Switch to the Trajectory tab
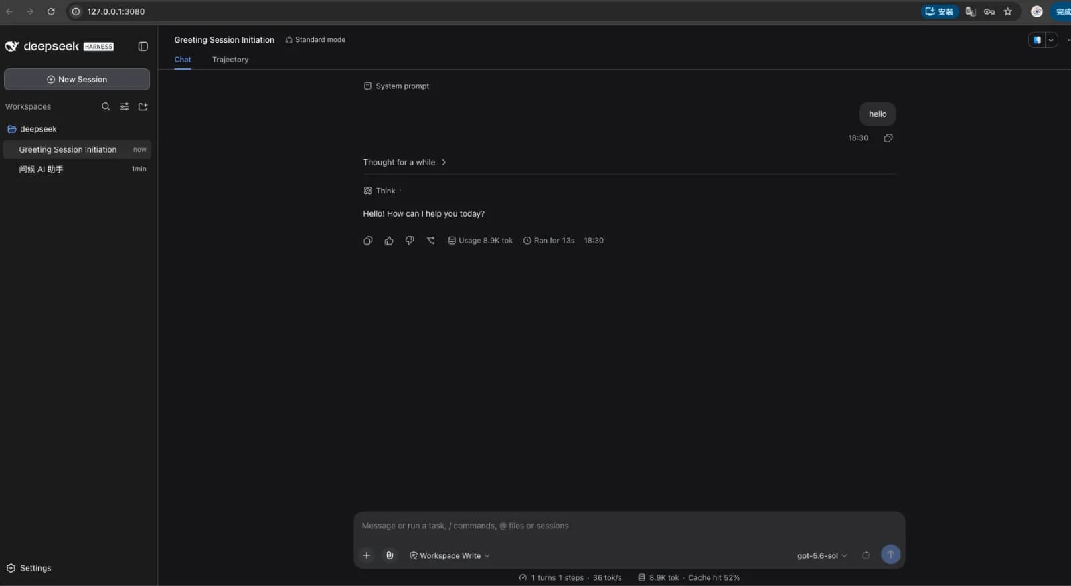 (230, 60)
